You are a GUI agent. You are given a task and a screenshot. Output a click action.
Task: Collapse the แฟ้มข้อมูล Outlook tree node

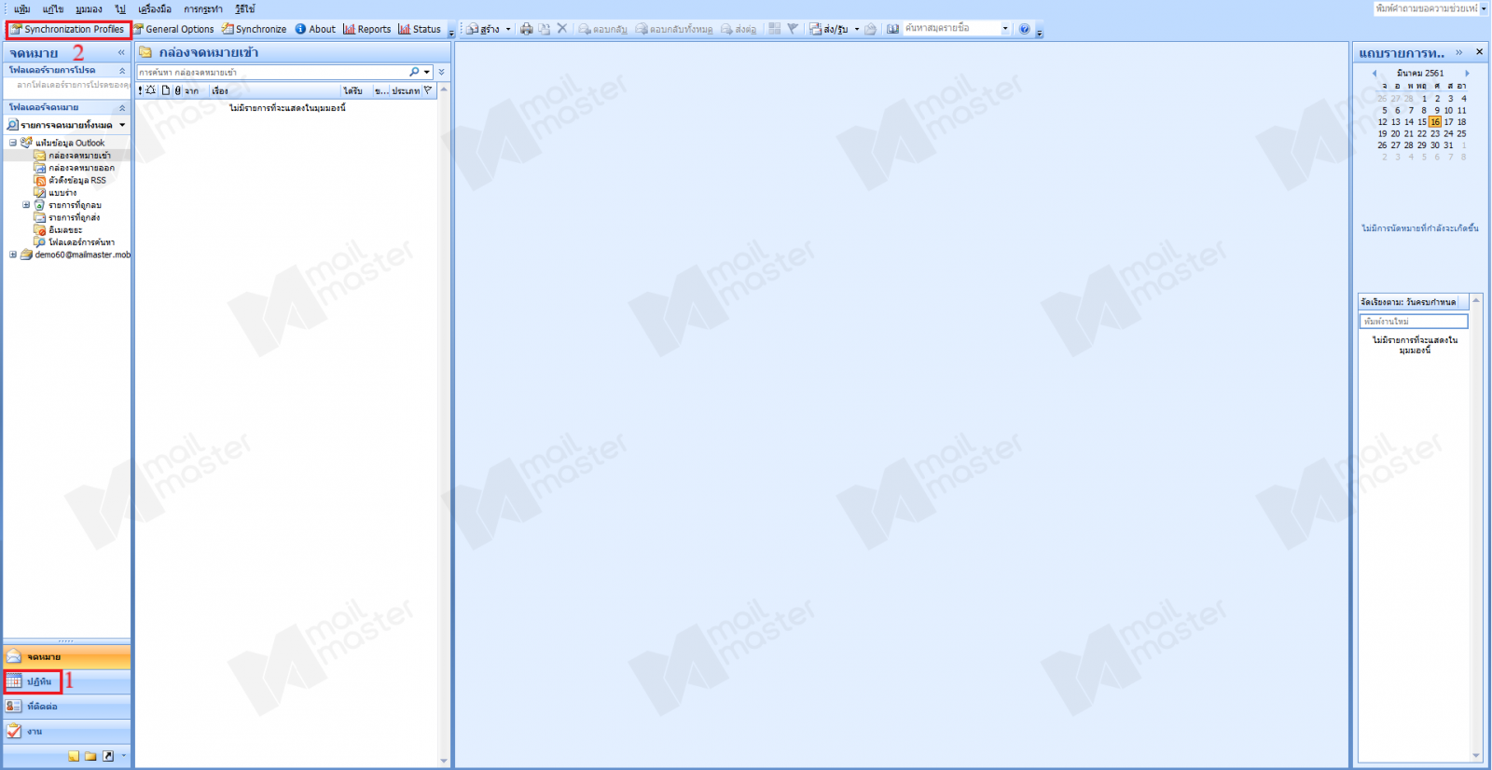(x=13, y=143)
